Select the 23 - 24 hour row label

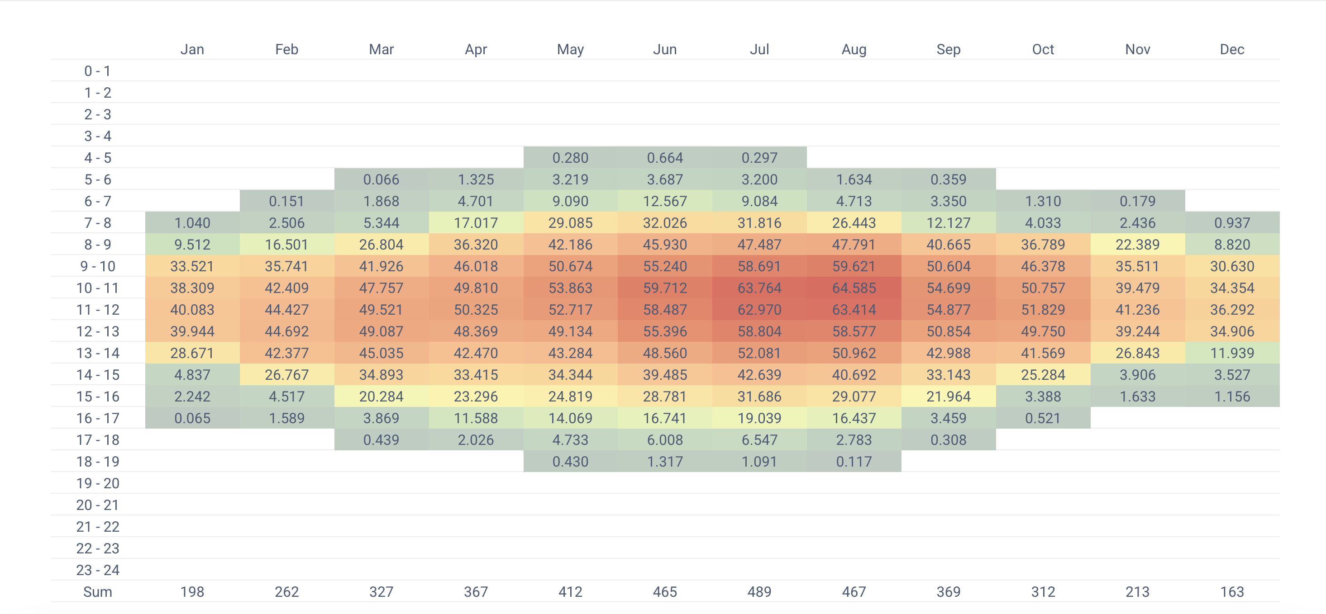pos(98,570)
